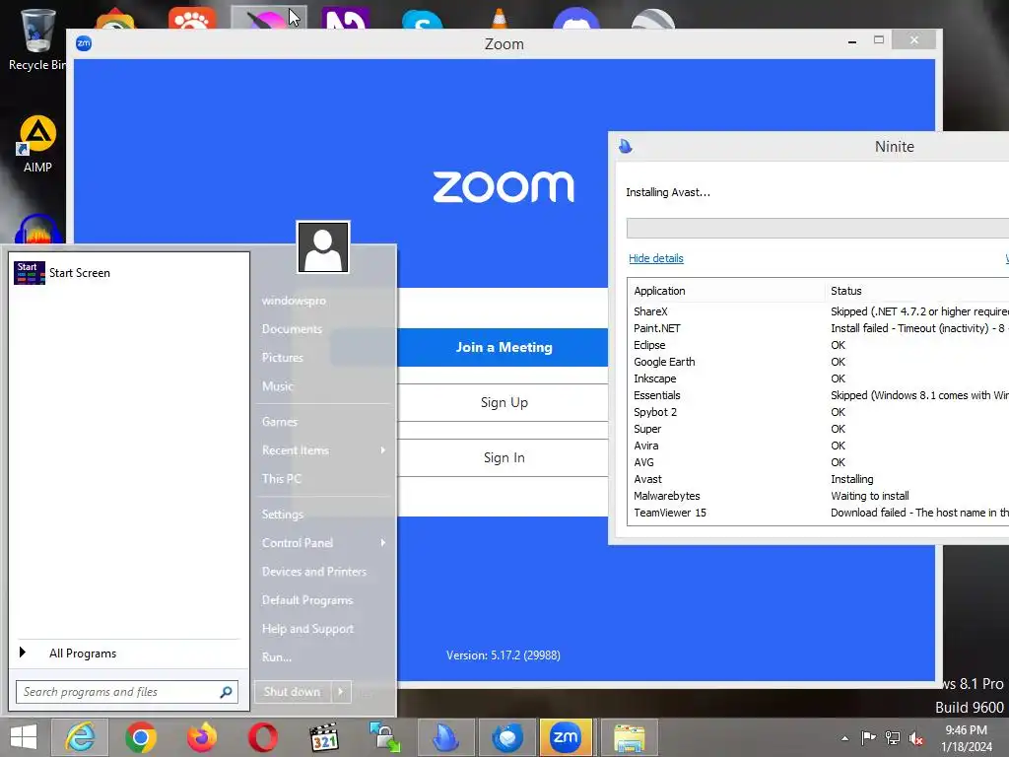Click the Application column header in Ninite
1009x757 pixels.
click(x=726, y=291)
